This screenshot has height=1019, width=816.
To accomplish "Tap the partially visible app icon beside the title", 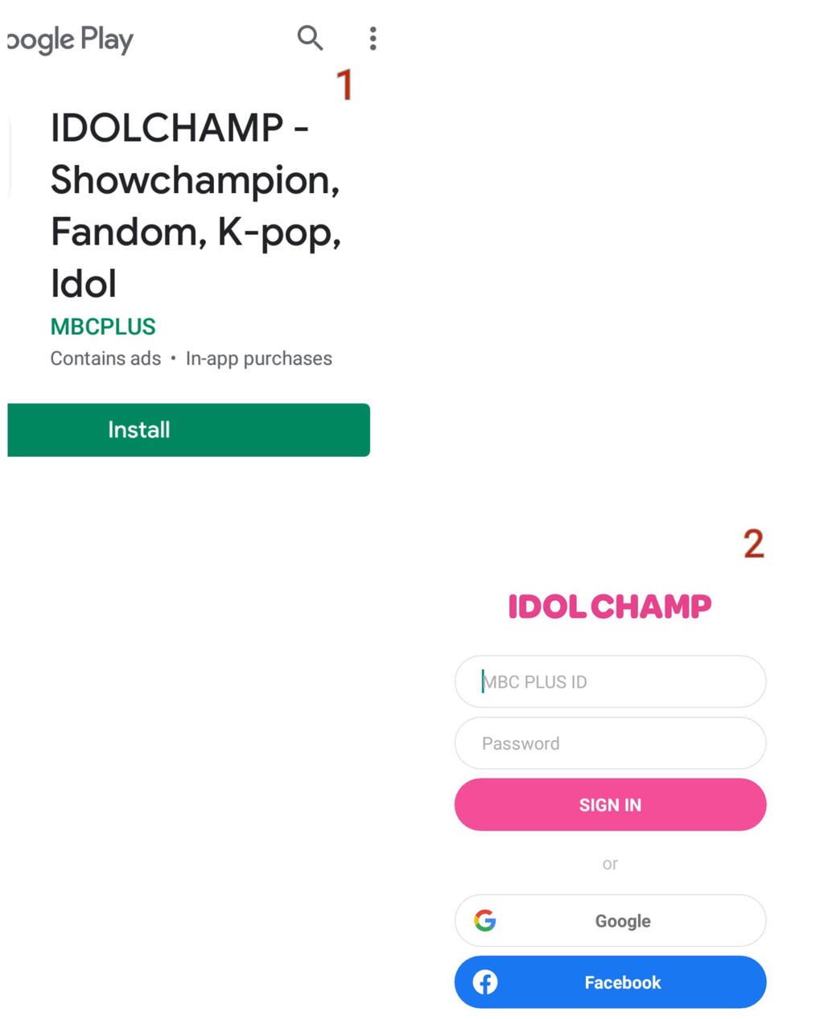I will click(x=6, y=157).
